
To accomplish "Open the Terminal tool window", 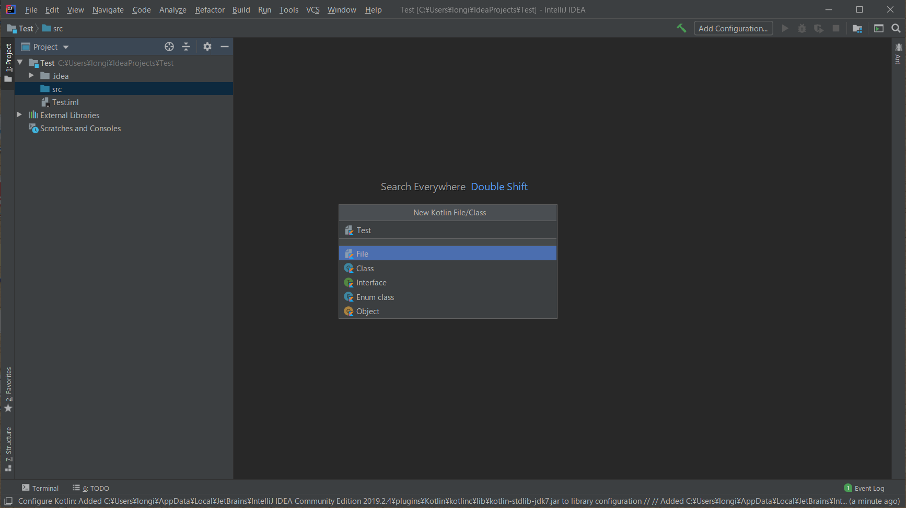I will coord(40,488).
